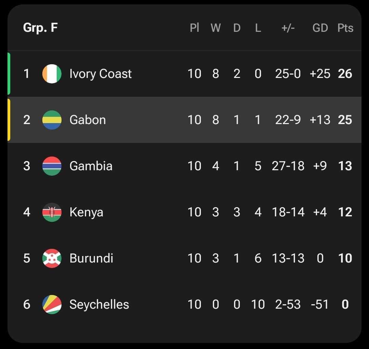Click the Grp. F group heading
The width and height of the screenshot is (369, 349).
coord(40,28)
